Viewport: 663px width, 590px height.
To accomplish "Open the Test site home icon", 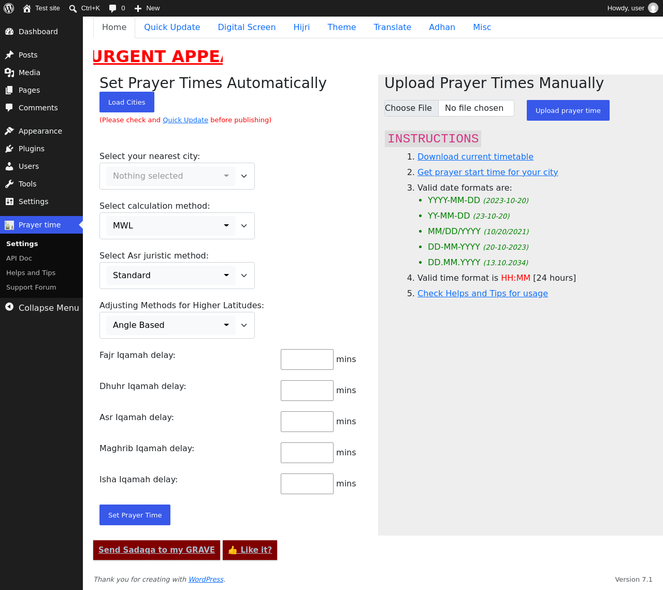I will (x=27, y=8).
